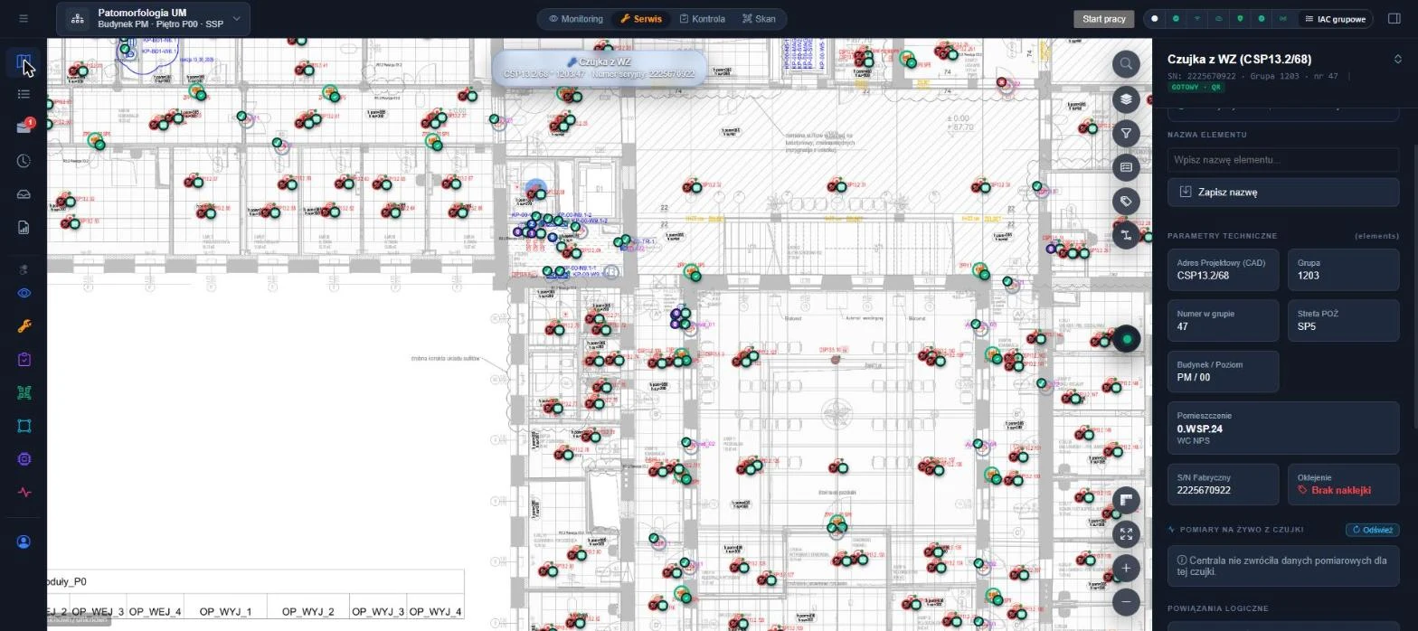Toggle the white dot status filter
The image size is (1418, 631).
pyautogui.click(x=1155, y=18)
